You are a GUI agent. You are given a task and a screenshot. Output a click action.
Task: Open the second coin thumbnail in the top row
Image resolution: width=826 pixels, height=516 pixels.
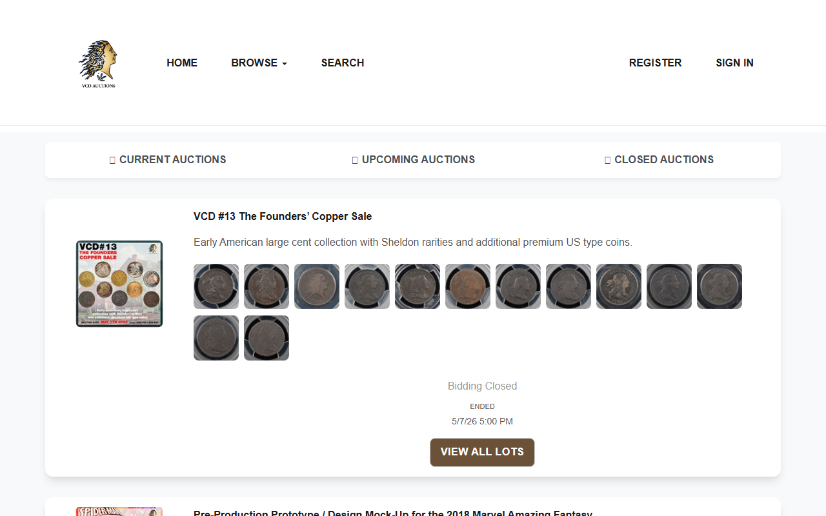point(267,286)
